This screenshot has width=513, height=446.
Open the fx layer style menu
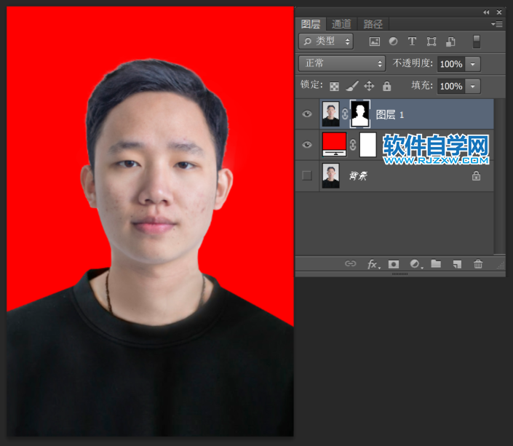tap(373, 264)
